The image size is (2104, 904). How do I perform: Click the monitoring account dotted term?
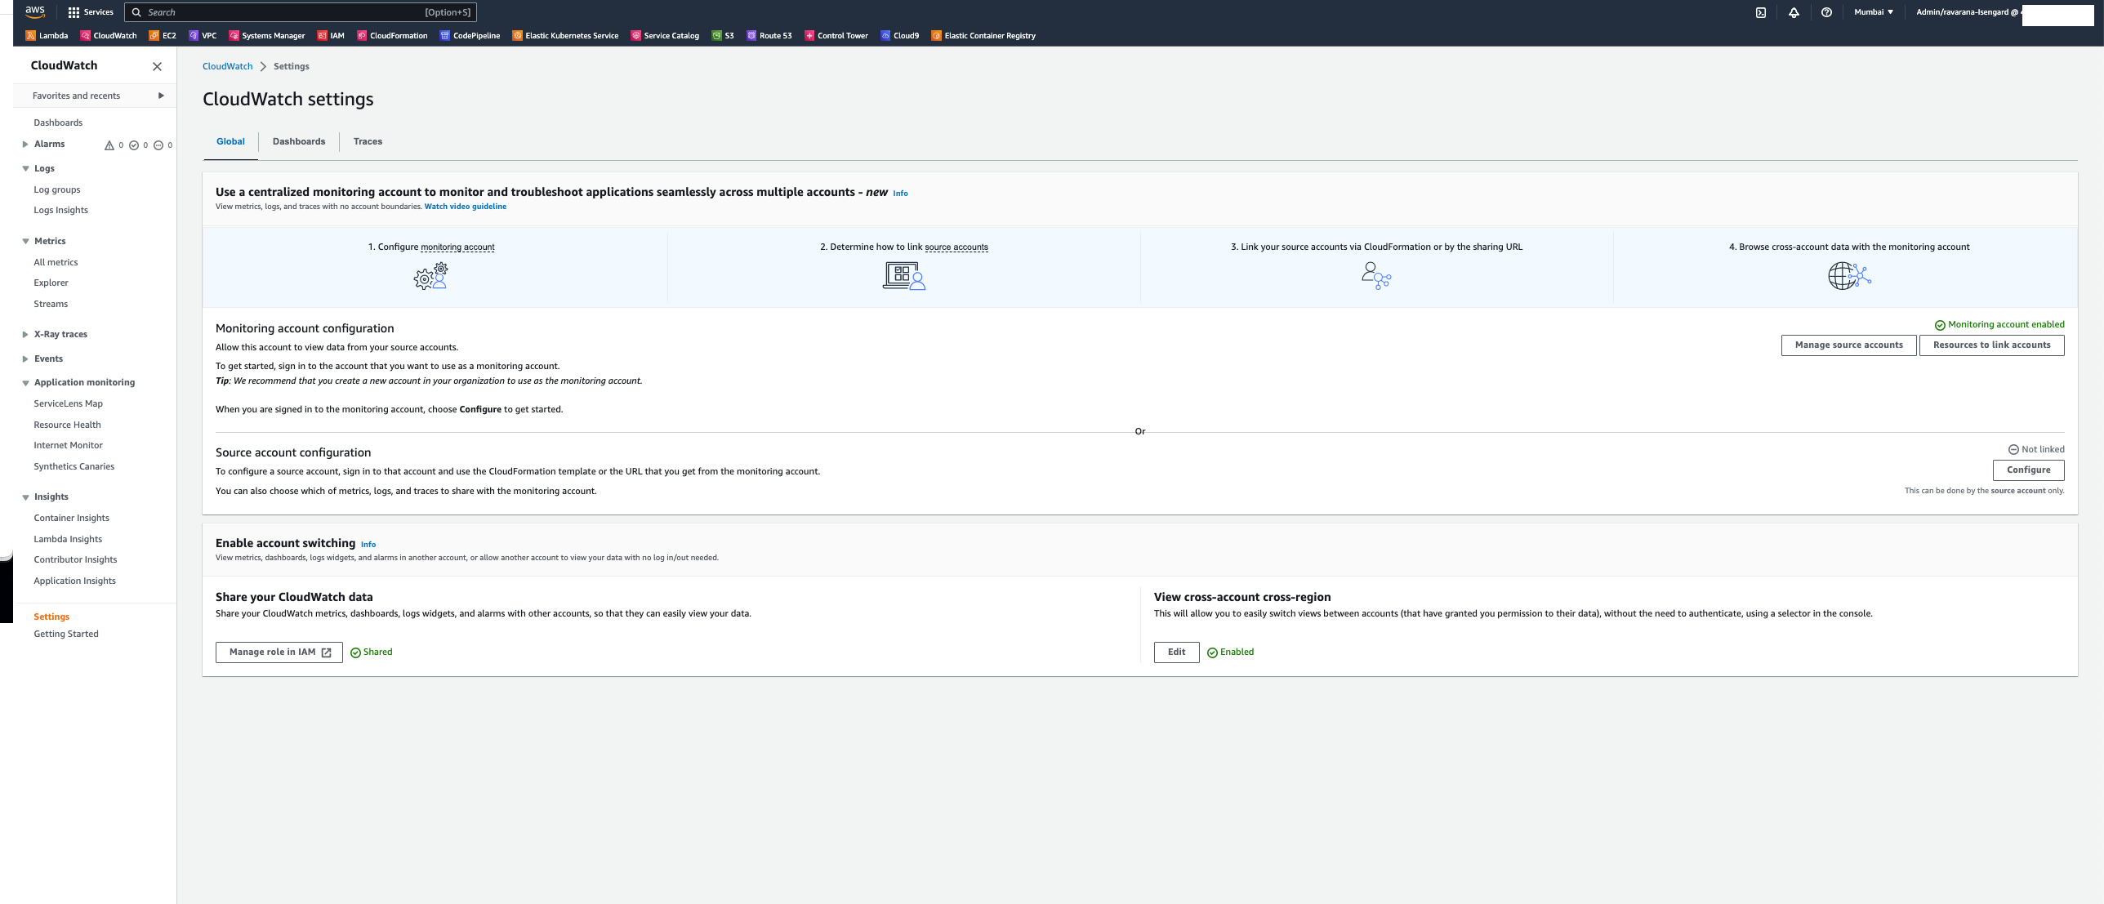[457, 247]
